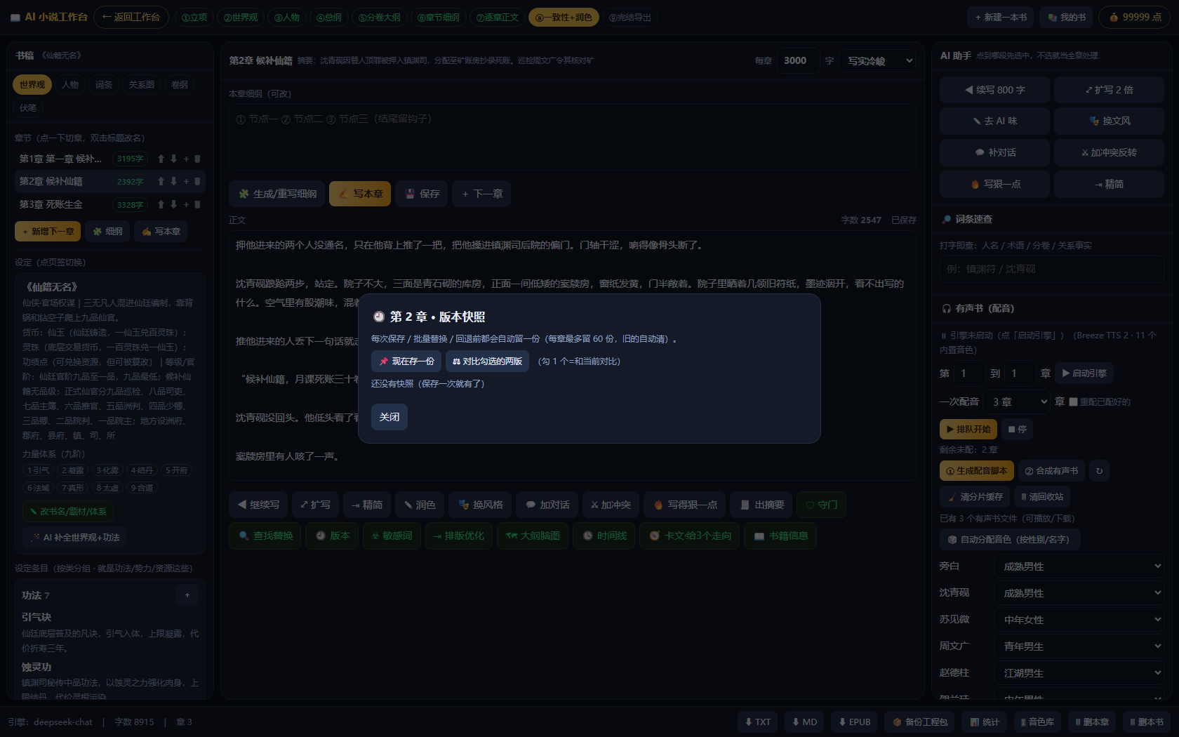Click the plus icon on 第3章 死账生金 row
This screenshot has height=737, width=1179.
tap(187, 205)
